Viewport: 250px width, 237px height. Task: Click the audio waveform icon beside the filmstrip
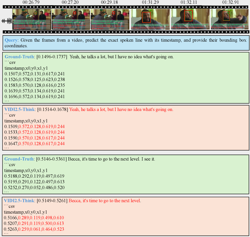click(7, 21)
